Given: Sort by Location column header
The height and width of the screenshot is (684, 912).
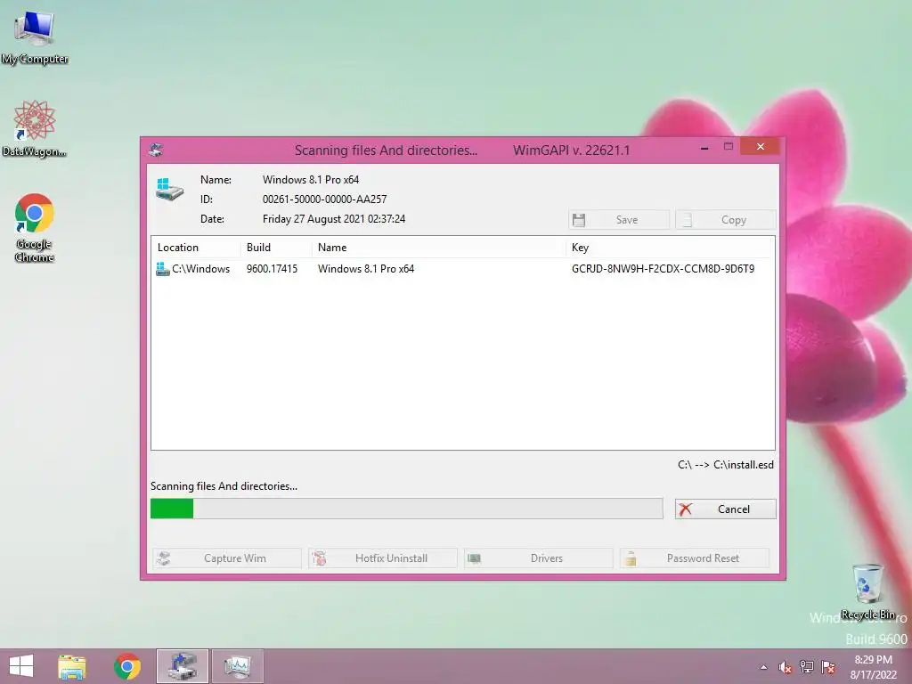Looking at the screenshot, I should (x=196, y=248).
